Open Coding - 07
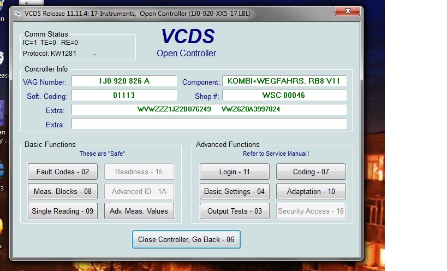The height and width of the screenshot is (271, 447). pyautogui.click(x=311, y=172)
